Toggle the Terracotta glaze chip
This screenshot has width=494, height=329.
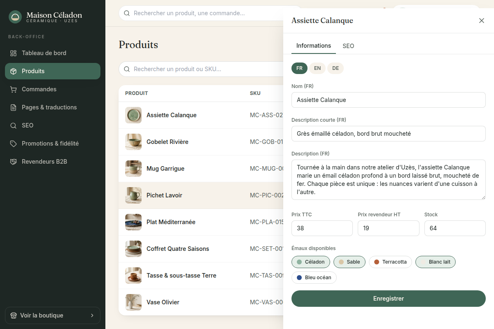click(390, 262)
